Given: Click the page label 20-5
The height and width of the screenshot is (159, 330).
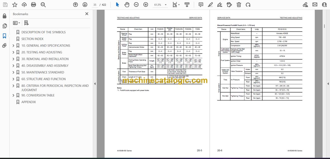Looking at the screenshot, I should pos(199,150).
